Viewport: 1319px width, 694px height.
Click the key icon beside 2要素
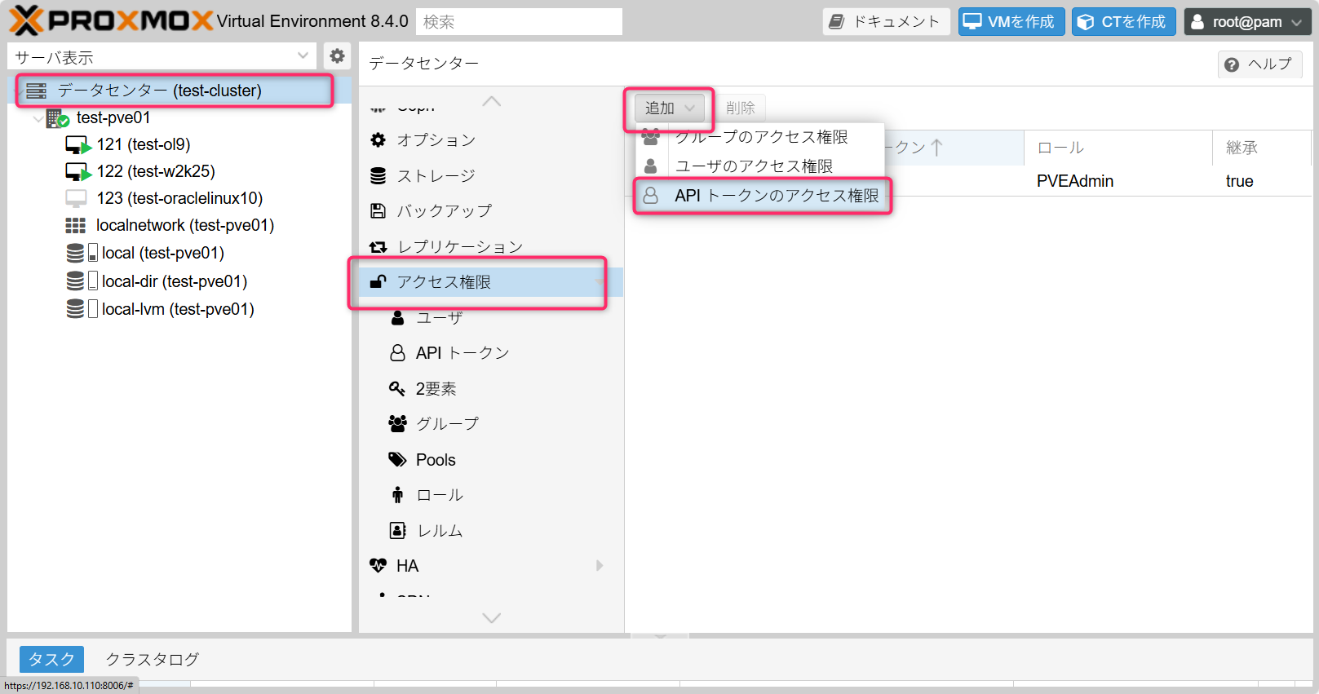(x=397, y=388)
